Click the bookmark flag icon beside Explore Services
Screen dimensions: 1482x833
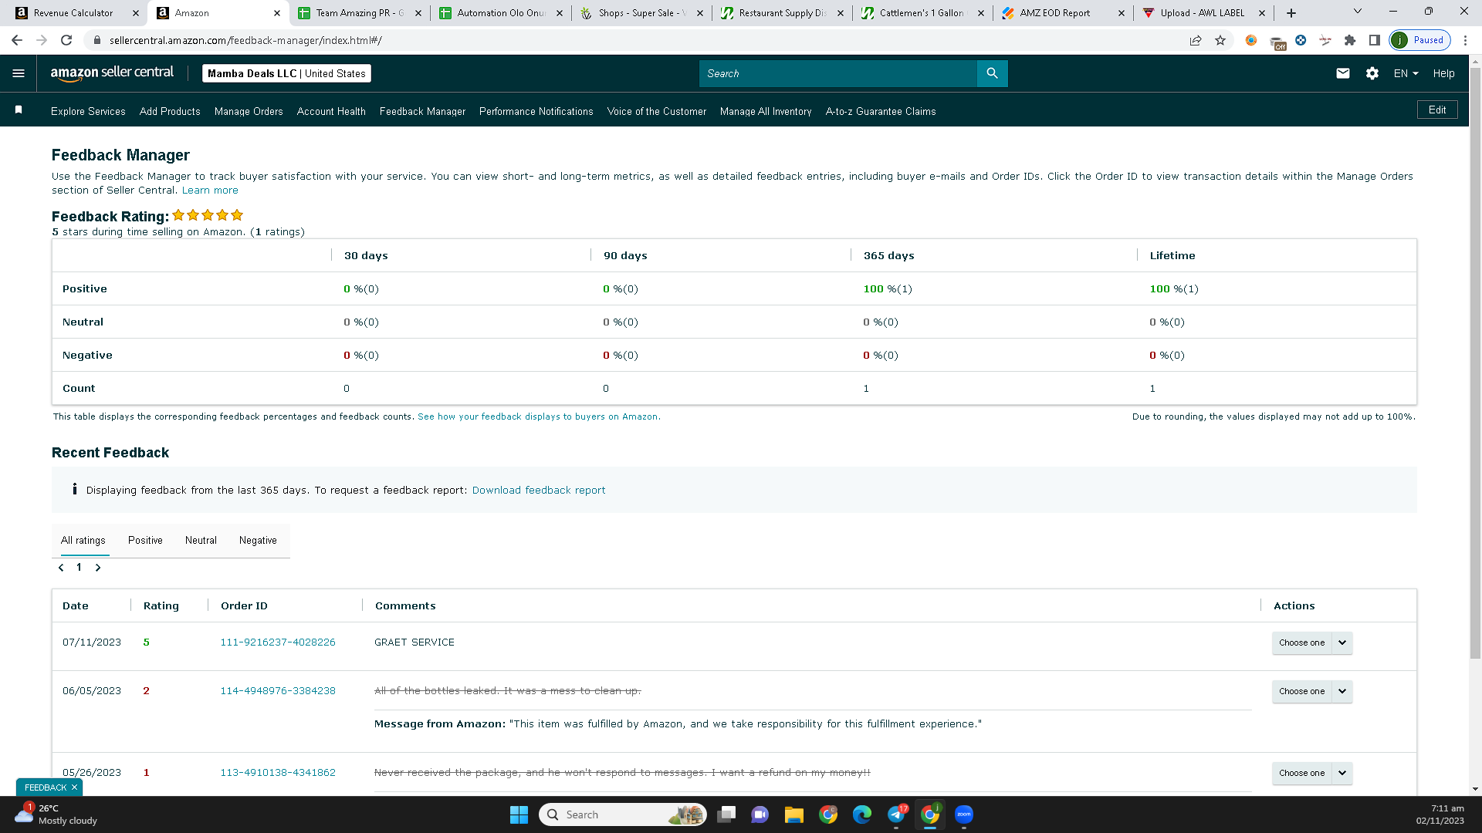click(19, 110)
